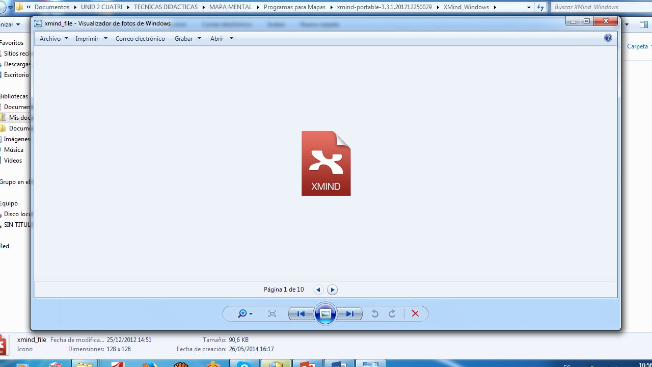The image size is (652, 367).
Task: Select Bibliotecas in the navigation pane
Action: (14, 96)
